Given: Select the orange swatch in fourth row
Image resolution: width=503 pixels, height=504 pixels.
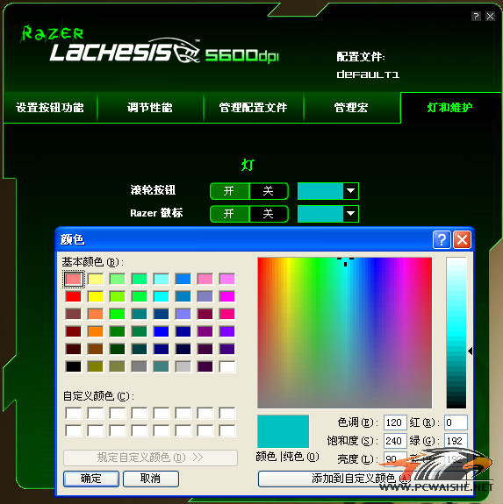Looking at the screenshot, I should tap(96, 331).
